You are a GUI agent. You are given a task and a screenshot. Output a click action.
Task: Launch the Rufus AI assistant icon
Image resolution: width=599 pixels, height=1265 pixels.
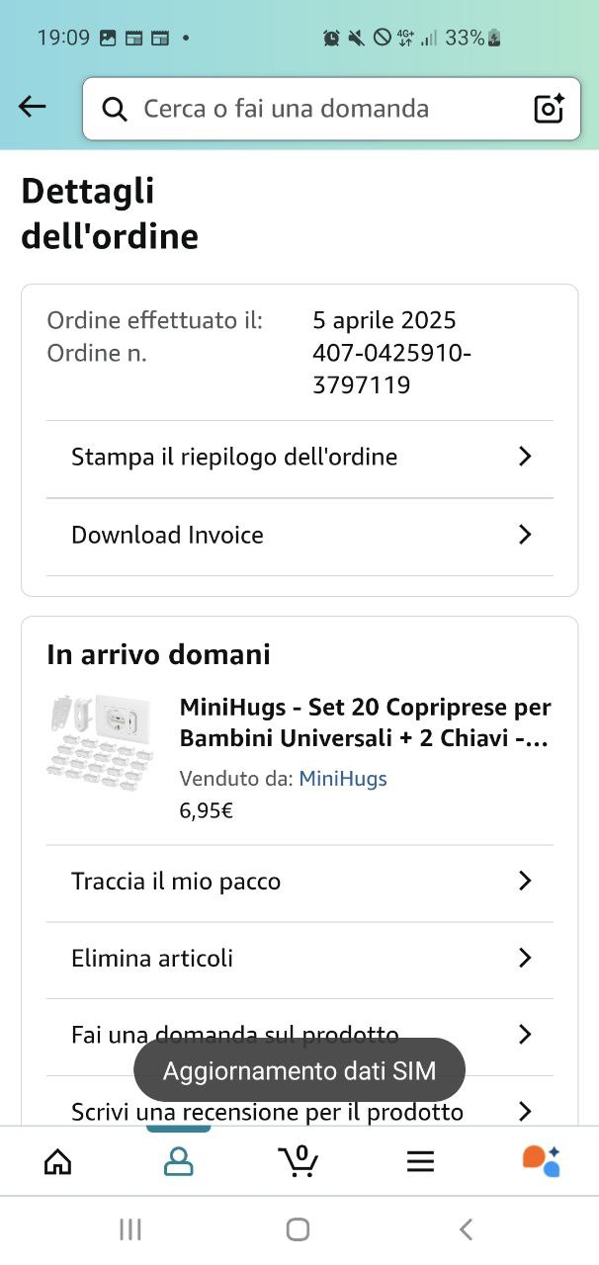[x=541, y=1160]
